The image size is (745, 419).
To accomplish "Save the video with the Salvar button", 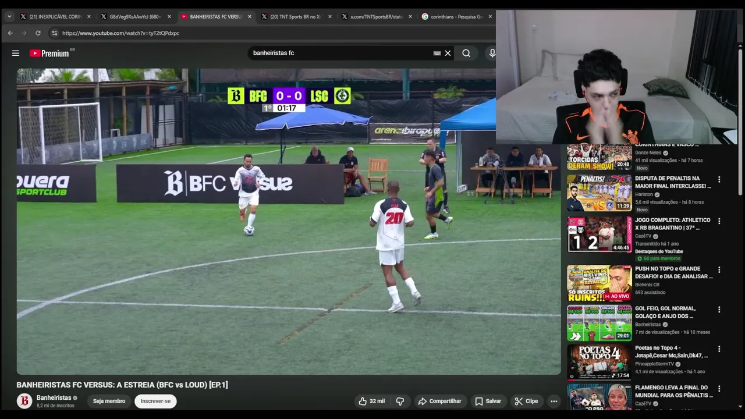I will 488,401.
